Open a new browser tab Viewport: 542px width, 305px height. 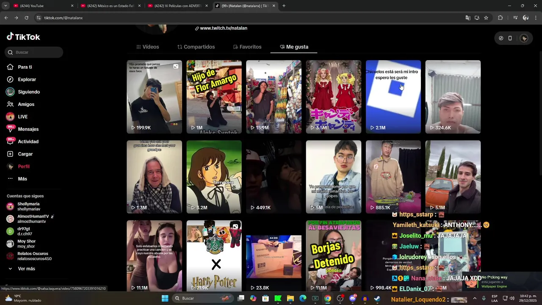coord(284,6)
